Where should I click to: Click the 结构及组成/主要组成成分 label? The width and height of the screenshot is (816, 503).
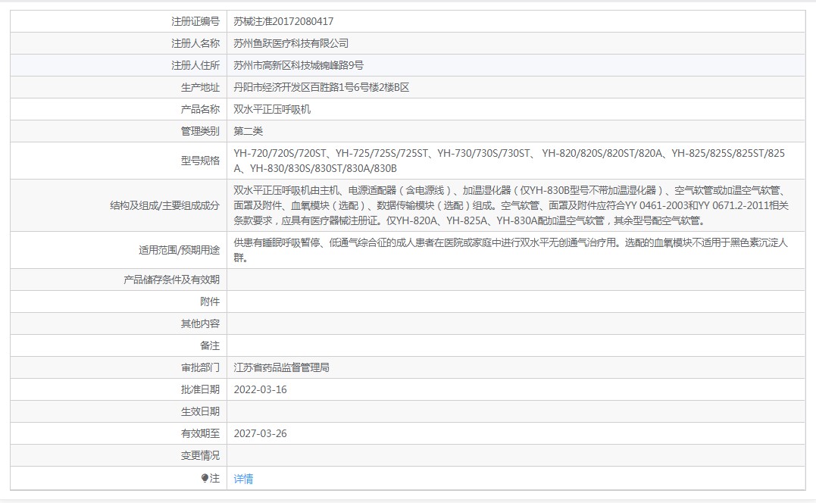pos(165,205)
